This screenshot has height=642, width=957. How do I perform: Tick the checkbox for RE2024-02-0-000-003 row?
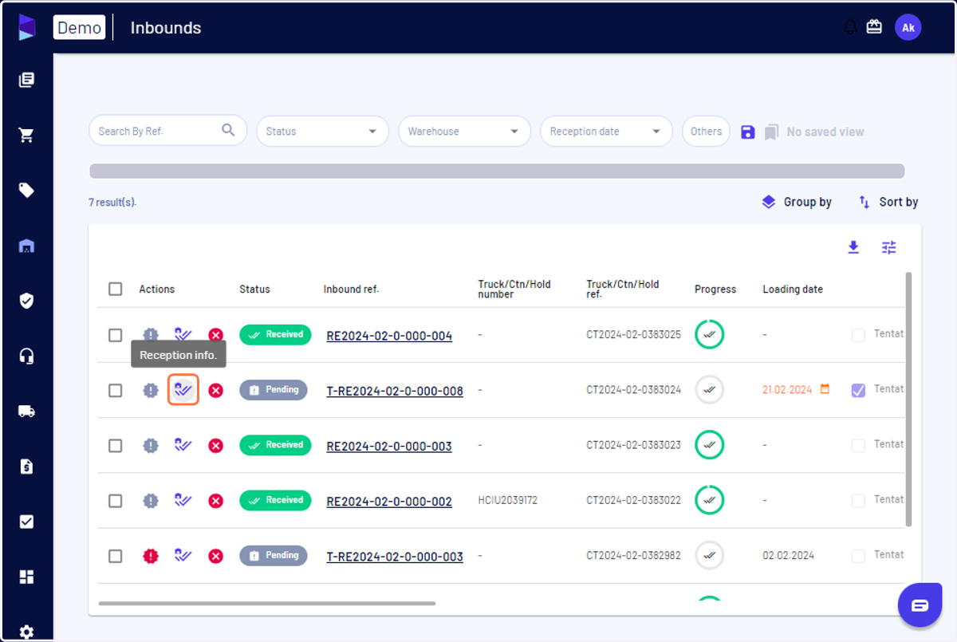click(x=116, y=446)
